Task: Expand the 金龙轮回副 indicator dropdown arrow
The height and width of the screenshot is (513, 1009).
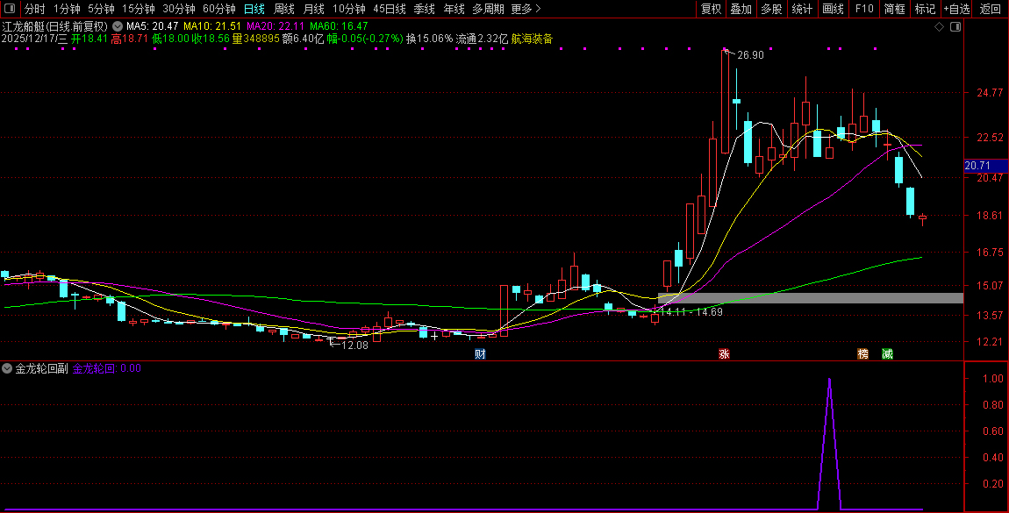Action: [8, 369]
